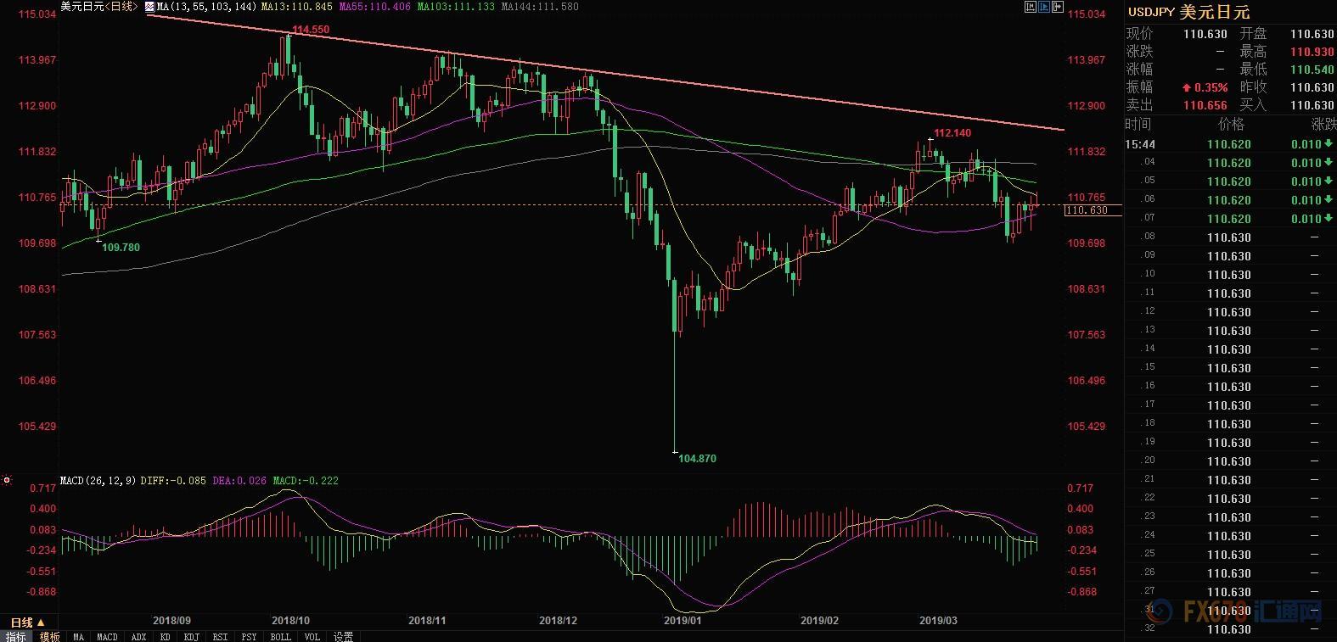Click the 112.140 peak price label
Viewport: 1337px width, 642px height.
pos(952,132)
